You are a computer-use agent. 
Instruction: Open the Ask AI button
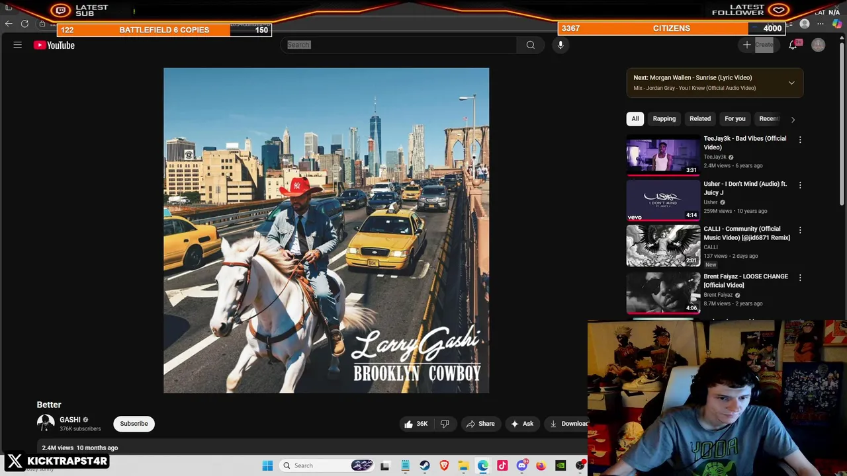click(521, 424)
